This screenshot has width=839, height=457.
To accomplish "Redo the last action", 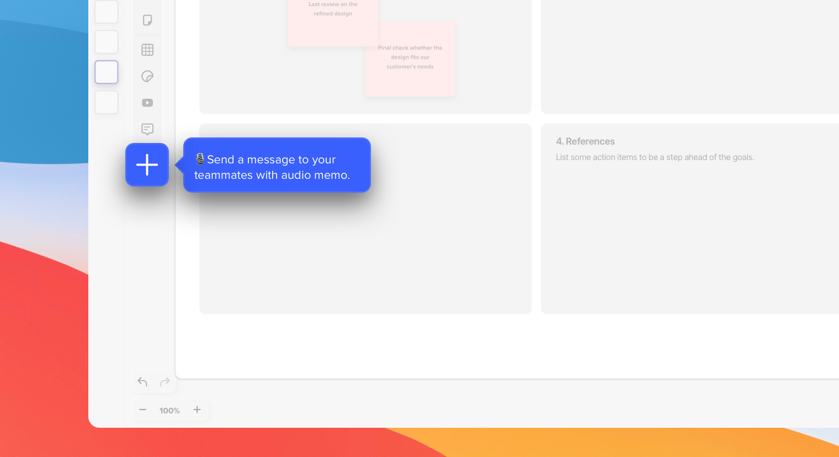I will pyautogui.click(x=164, y=382).
